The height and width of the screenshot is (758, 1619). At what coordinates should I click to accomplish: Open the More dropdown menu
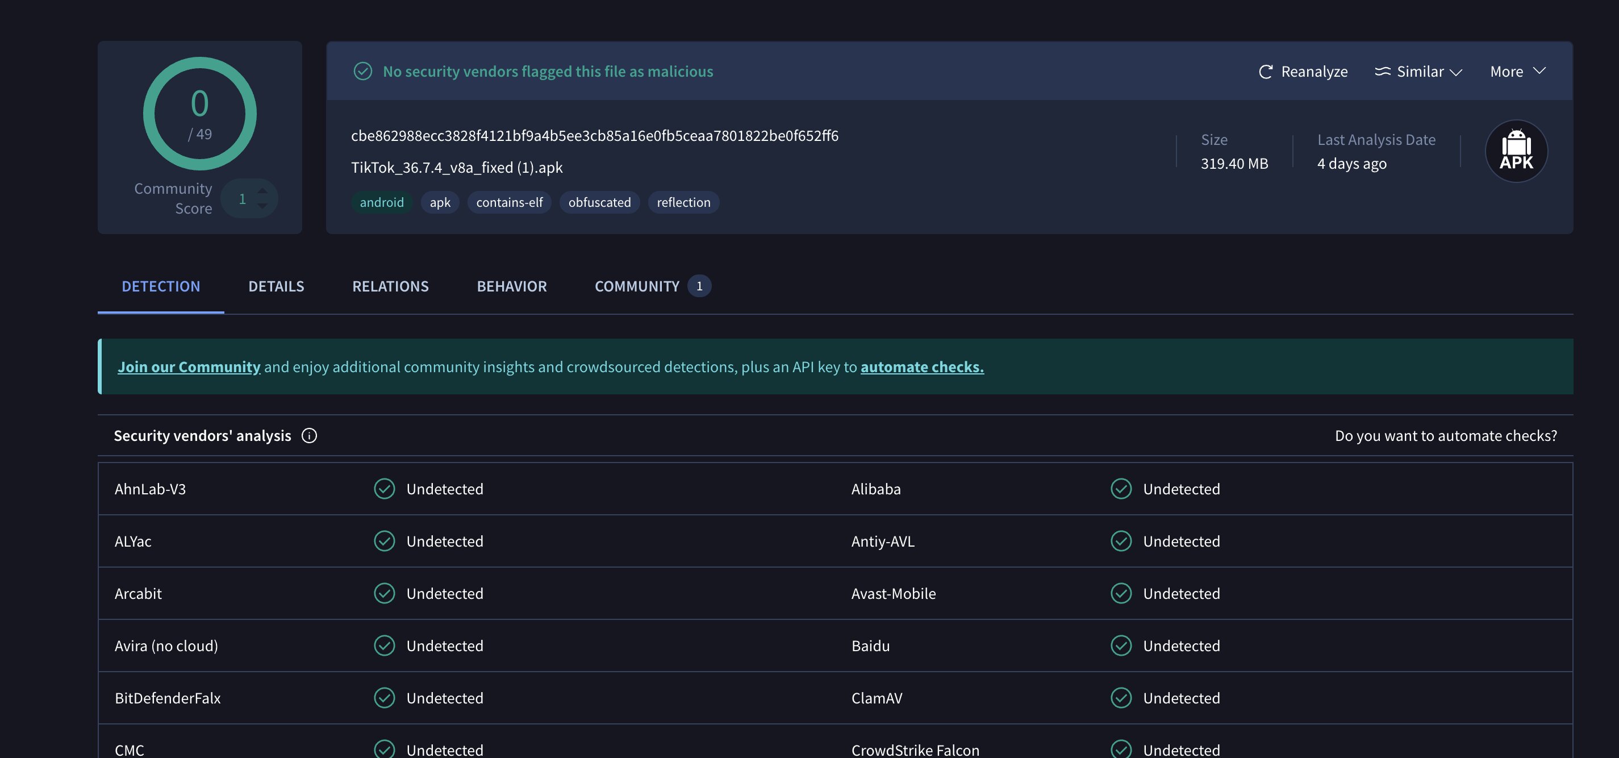pyautogui.click(x=1517, y=72)
